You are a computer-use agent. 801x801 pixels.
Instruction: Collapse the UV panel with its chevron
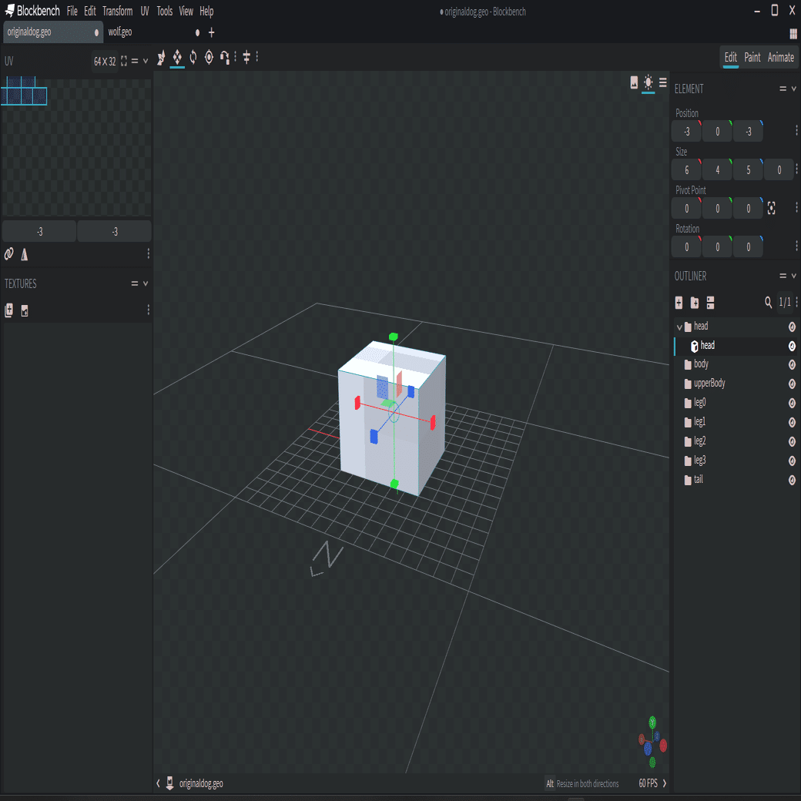(x=146, y=62)
